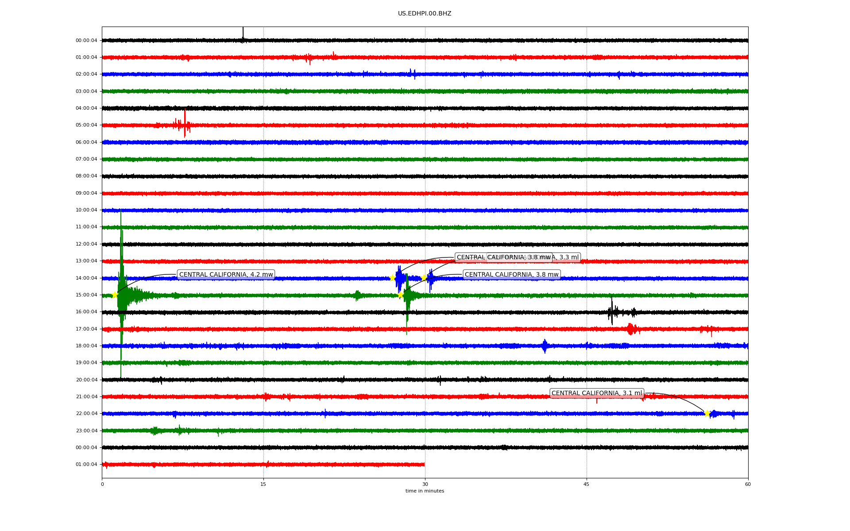Image resolution: width=850 pixels, height=531 pixels.
Task: Click the second yellow star on the 14:00:04 trace
Action: pos(424,277)
